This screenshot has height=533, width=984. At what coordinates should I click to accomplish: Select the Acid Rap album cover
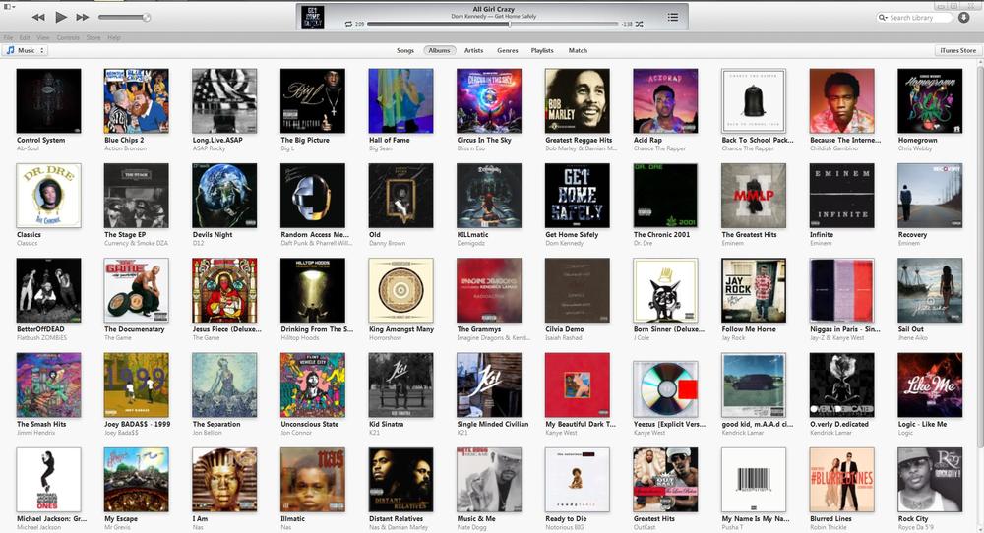666,101
